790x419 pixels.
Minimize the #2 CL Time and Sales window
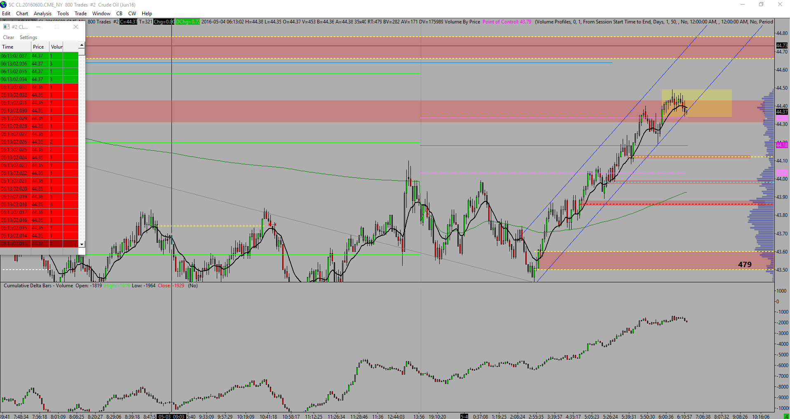coord(38,27)
